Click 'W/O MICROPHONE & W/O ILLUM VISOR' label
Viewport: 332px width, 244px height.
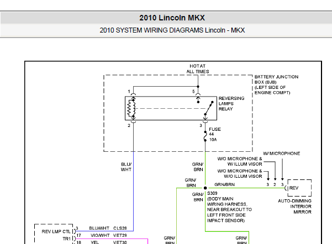[240, 173]
